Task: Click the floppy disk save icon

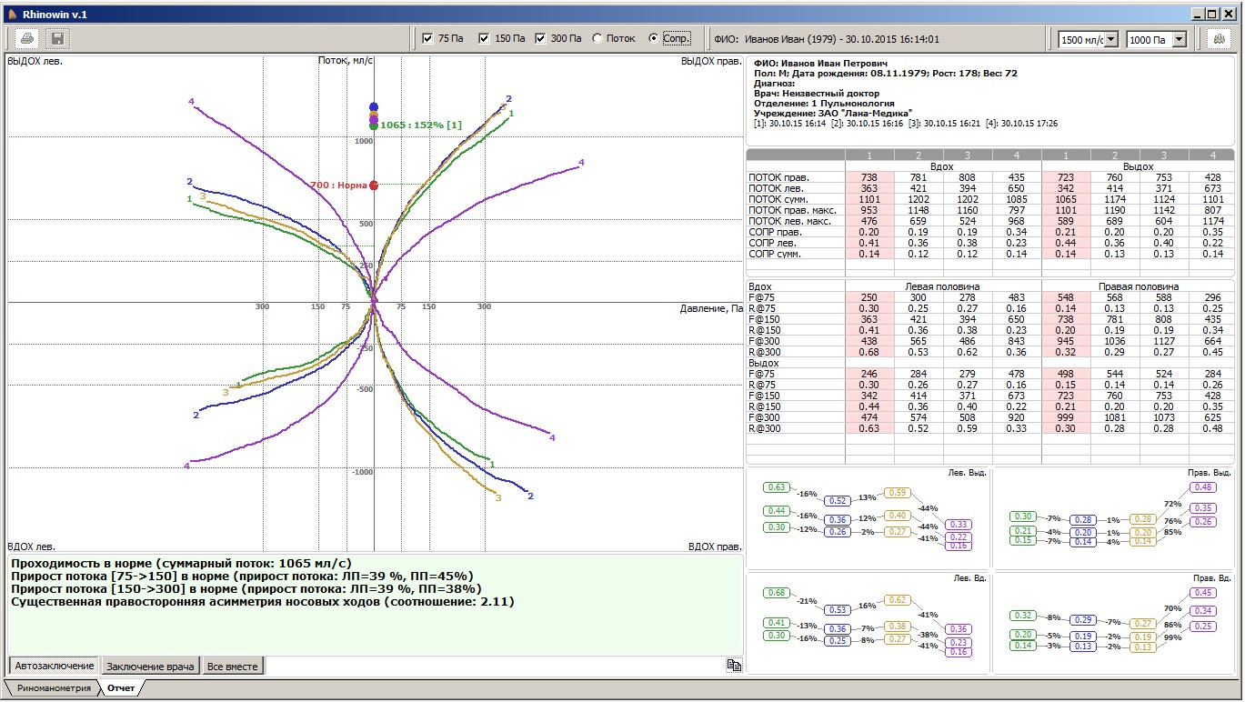Action: tap(57, 39)
